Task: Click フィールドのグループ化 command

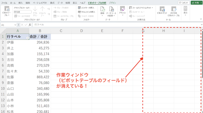Action: tap(63, 16)
